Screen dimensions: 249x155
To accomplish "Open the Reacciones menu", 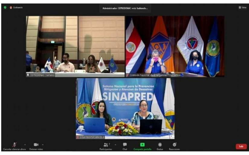I will click(174, 145).
